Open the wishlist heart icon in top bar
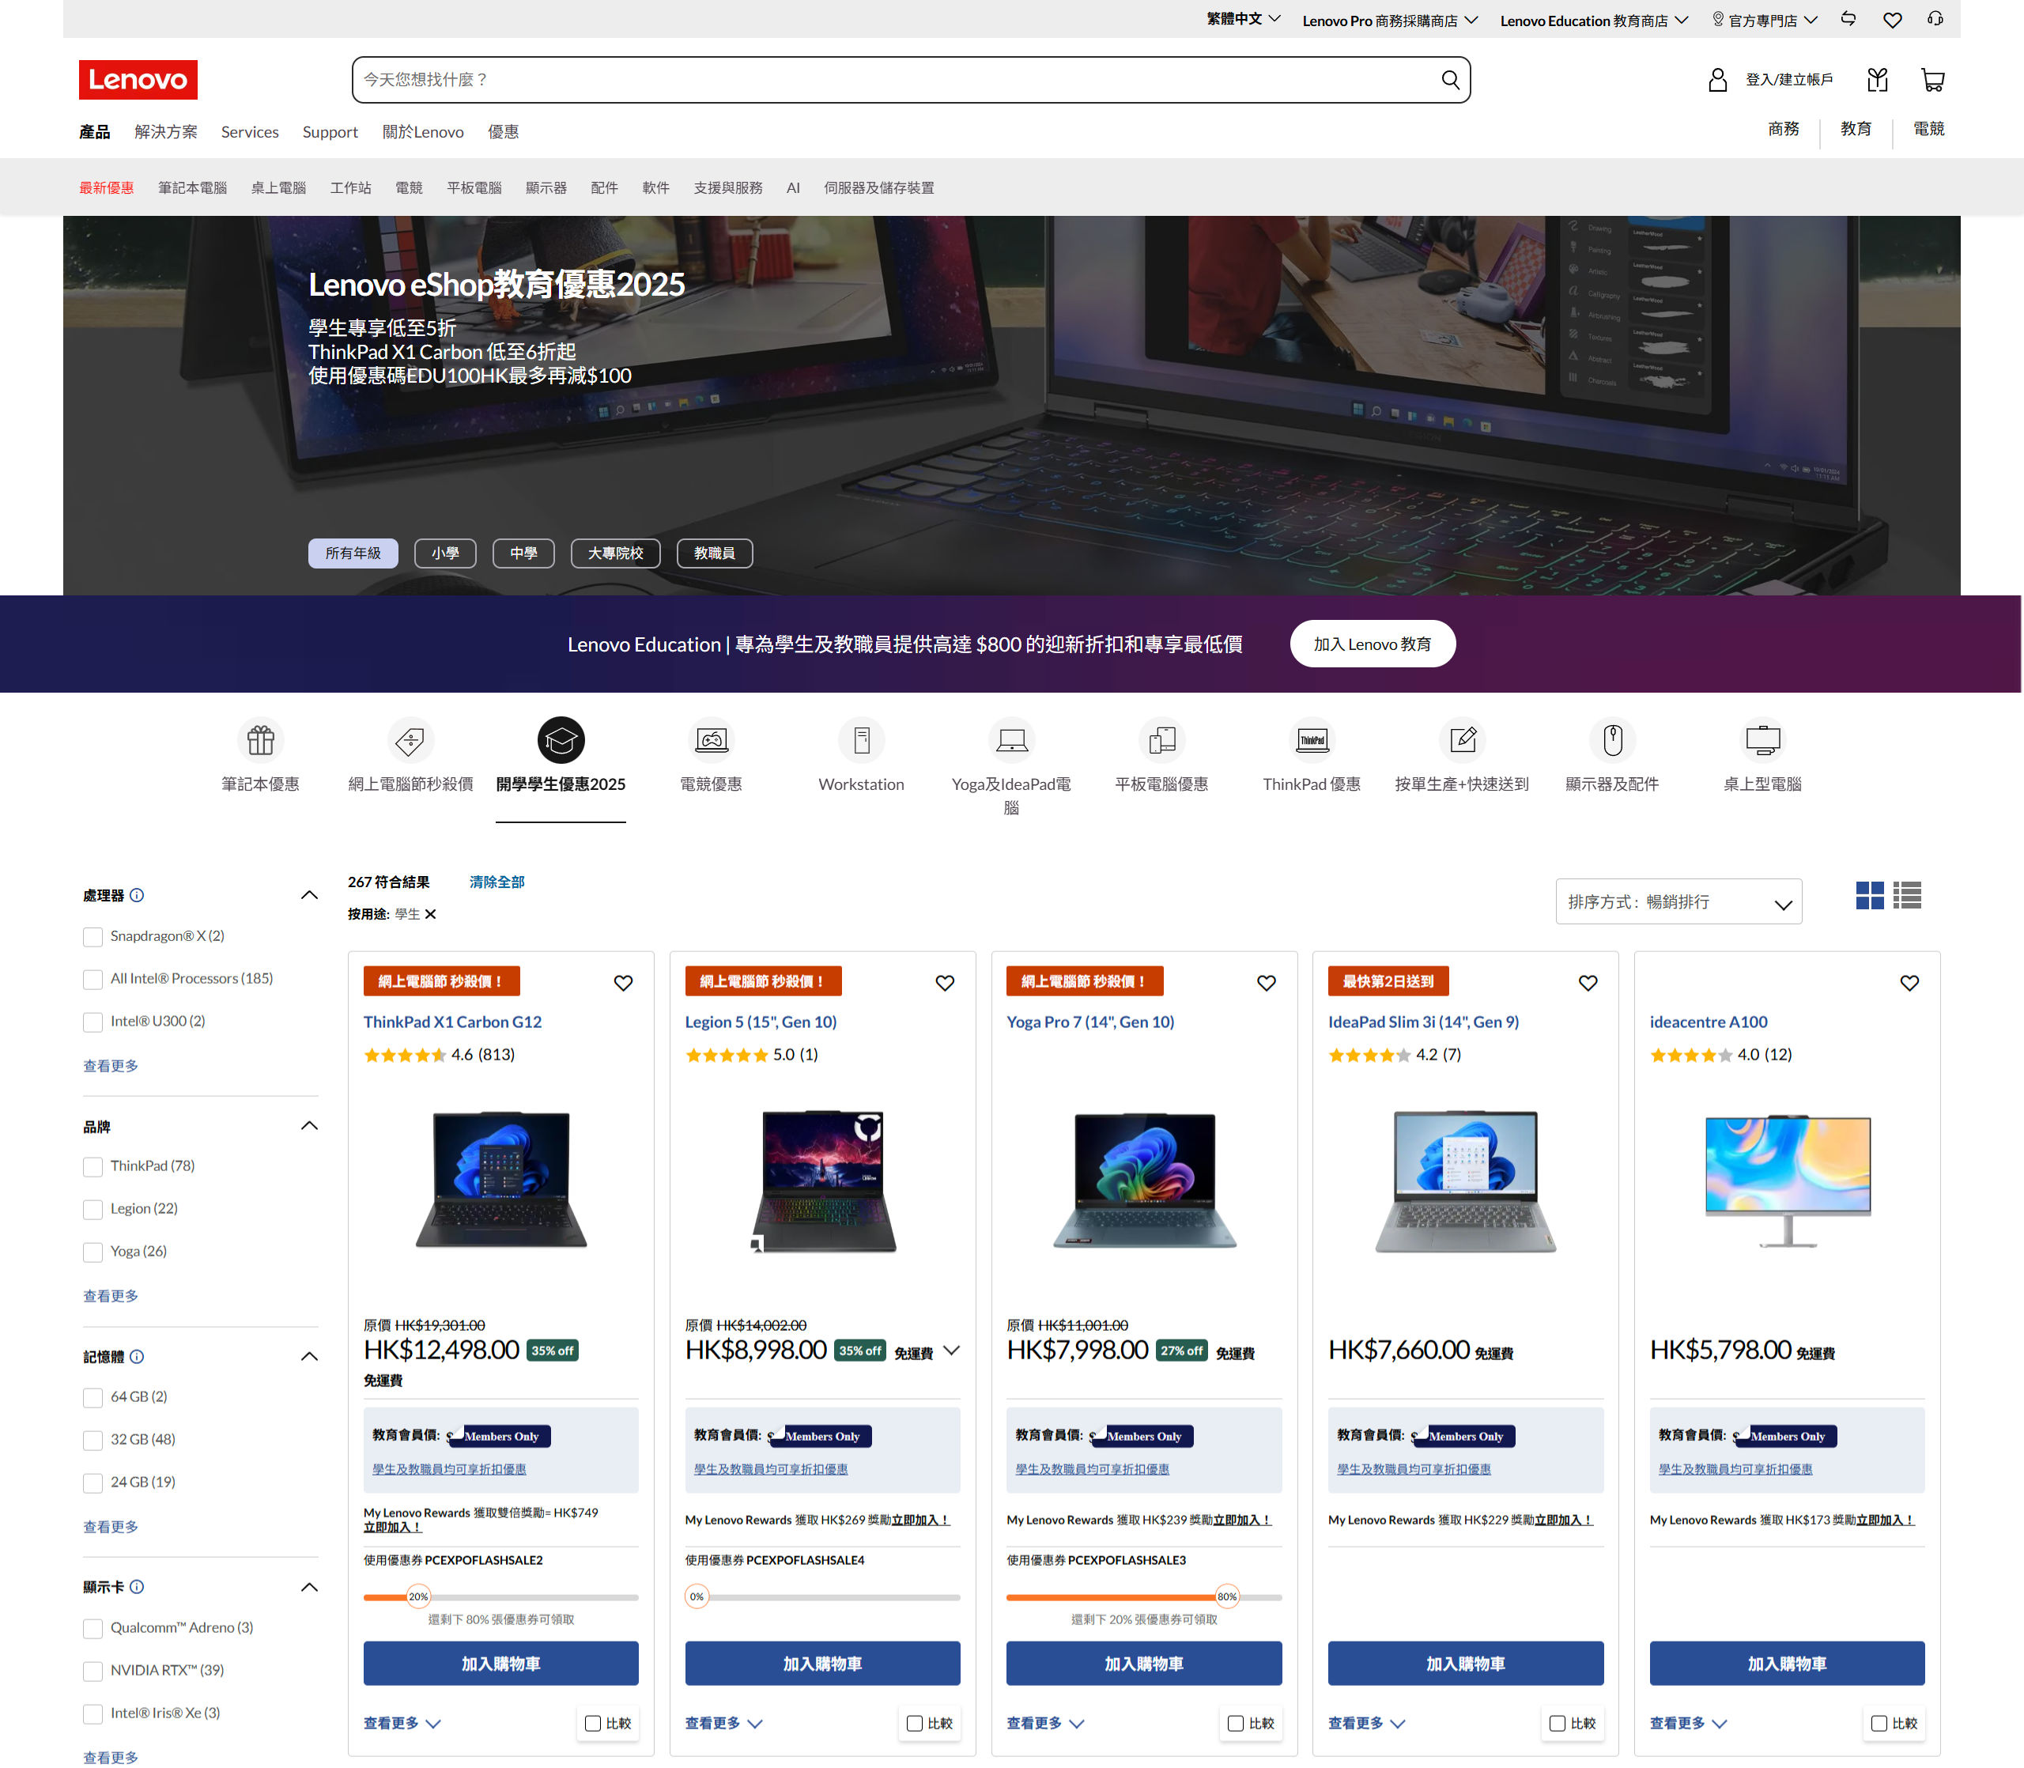 tap(1892, 20)
